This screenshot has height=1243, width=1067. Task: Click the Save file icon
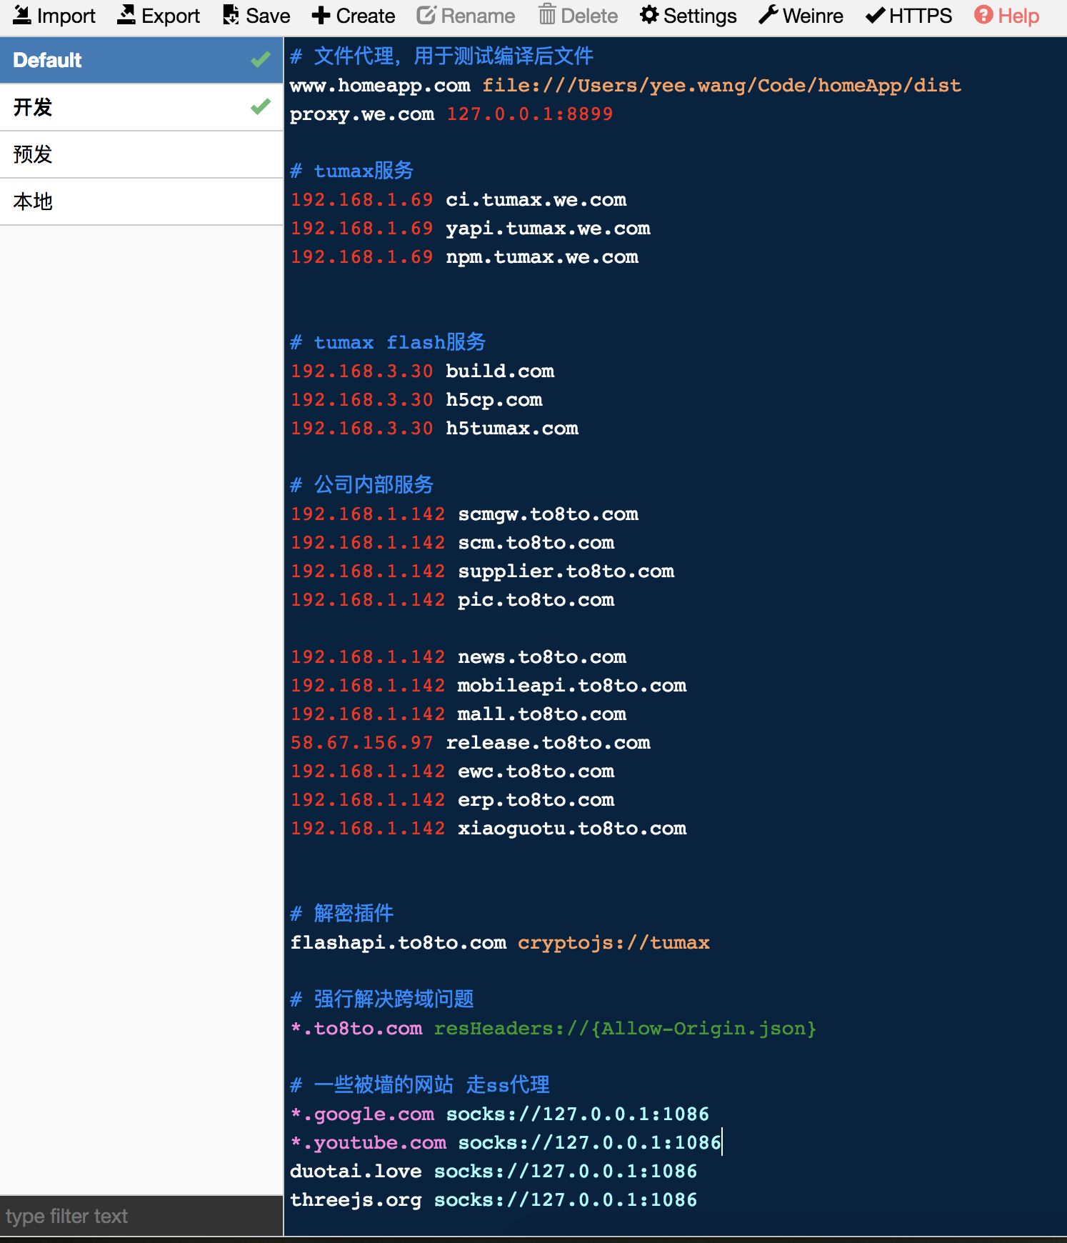point(231,15)
